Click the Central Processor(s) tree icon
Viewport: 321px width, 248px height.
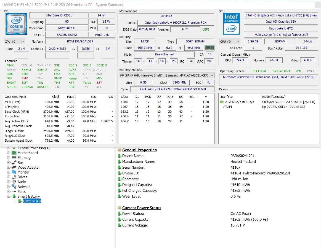click(14, 148)
